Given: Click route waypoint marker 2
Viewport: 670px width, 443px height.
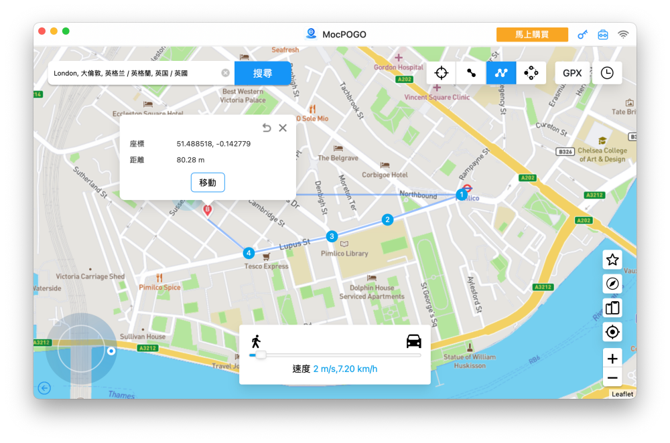Looking at the screenshot, I should [387, 219].
